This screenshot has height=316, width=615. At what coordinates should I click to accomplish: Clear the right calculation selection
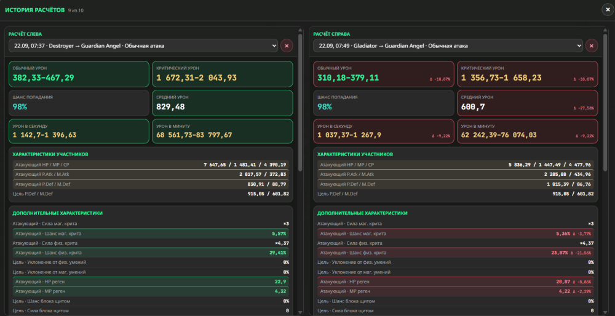tap(592, 46)
